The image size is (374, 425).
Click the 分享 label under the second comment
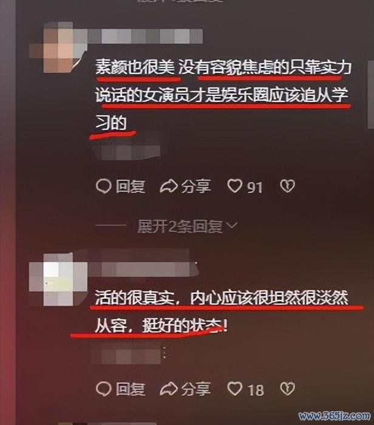click(x=196, y=389)
